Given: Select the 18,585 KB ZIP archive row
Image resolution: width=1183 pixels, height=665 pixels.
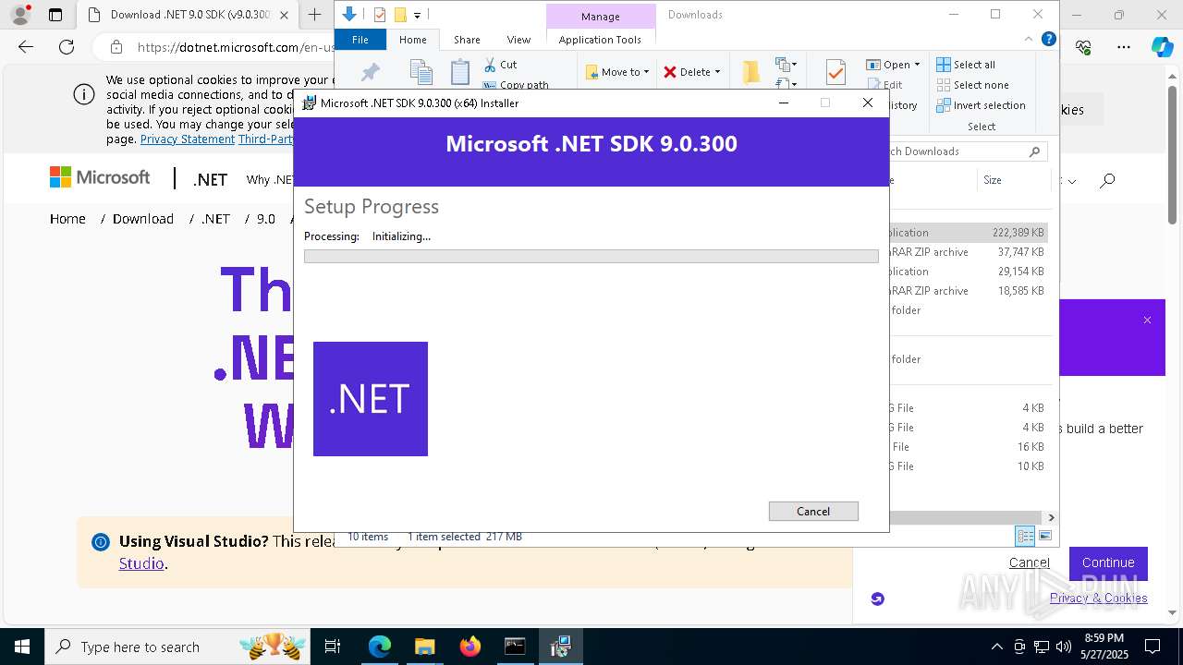Looking at the screenshot, I should tap(968, 291).
